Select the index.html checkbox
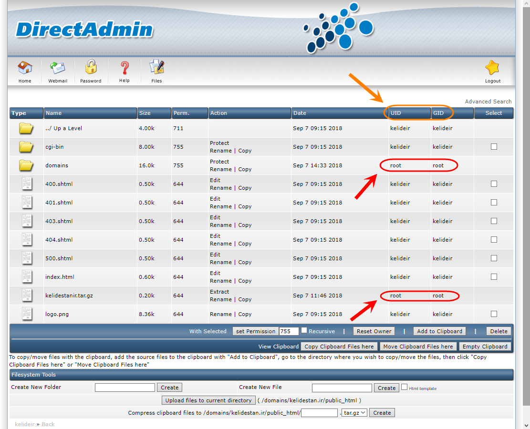The image size is (530, 429). point(494,276)
